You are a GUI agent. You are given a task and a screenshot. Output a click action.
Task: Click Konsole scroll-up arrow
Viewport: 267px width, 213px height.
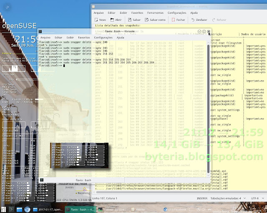pos(208,43)
